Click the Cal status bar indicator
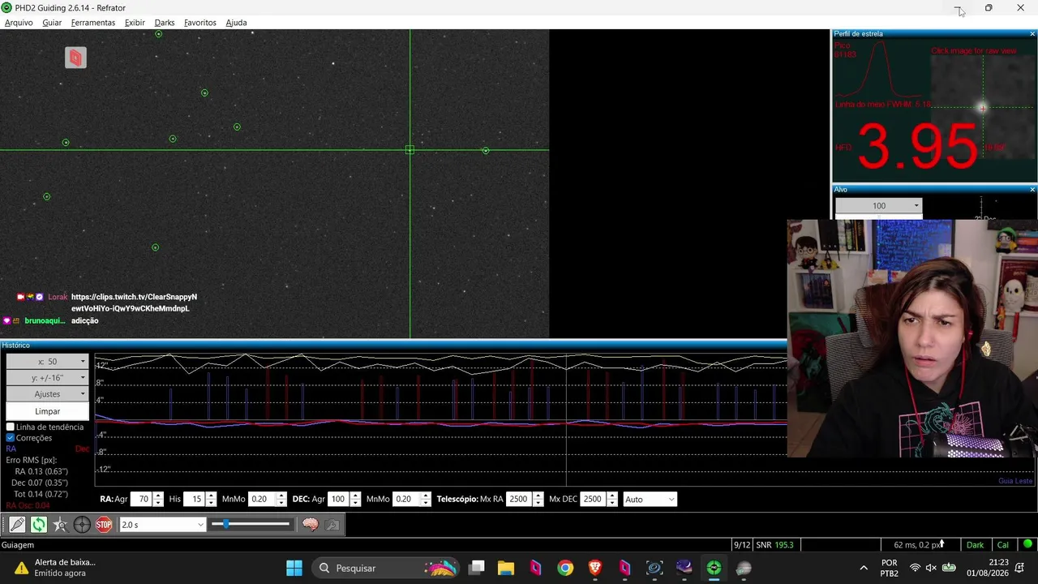Viewport: 1038px width, 584px height. pyautogui.click(x=1003, y=545)
